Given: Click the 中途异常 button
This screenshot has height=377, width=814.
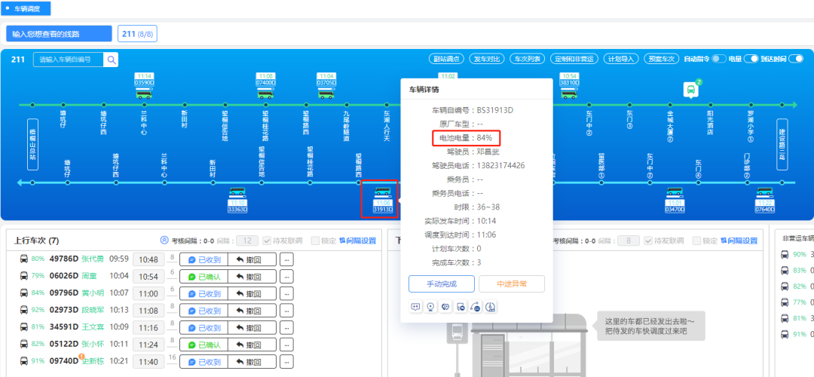Looking at the screenshot, I should (511, 284).
